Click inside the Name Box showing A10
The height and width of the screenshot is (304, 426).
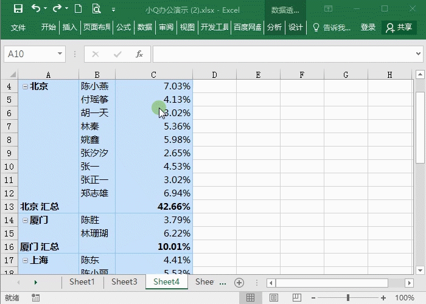30,54
